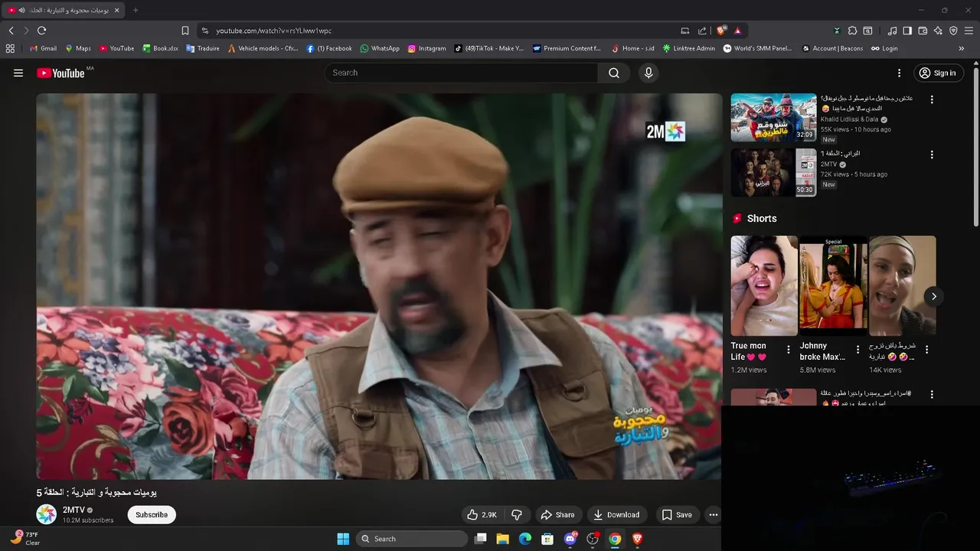Open Traduire bookmark
The height and width of the screenshot is (551, 980).
pyautogui.click(x=203, y=48)
